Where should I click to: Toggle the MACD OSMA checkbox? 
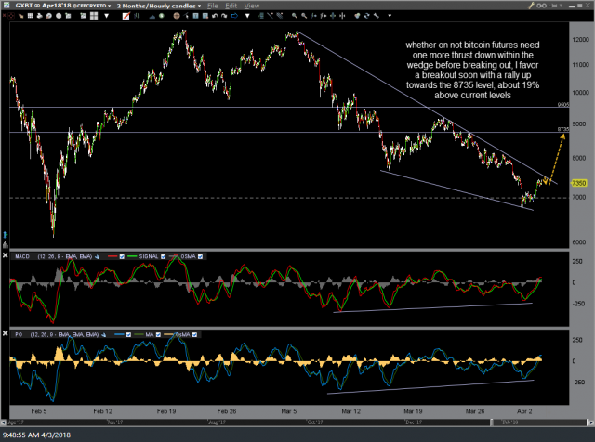point(201,256)
